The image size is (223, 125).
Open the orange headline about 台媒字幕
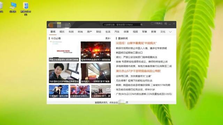click(x=136, y=43)
